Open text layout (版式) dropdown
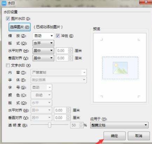This screenshot has height=144, width=152. 41,103
